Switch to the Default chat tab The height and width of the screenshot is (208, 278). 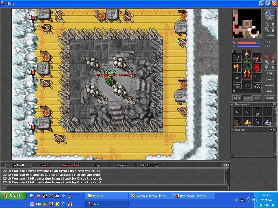coord(18,165)
